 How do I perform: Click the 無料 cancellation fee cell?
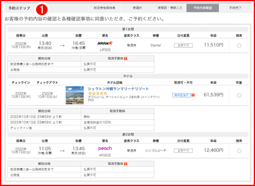pos(117,117)
